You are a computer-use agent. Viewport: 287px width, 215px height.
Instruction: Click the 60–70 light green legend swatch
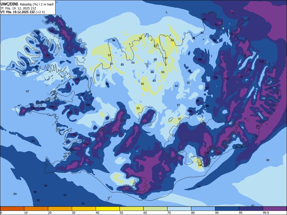[x=155, y=209]
